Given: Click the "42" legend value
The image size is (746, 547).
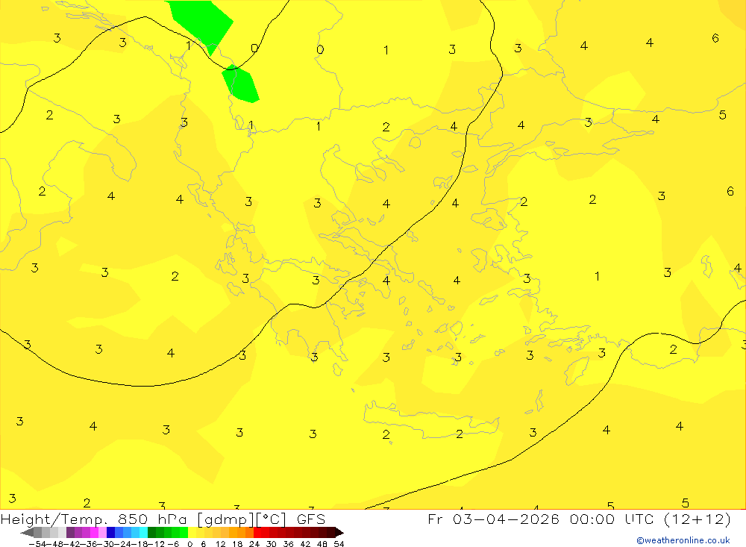Looking at the screenshot, I should pos(305,544).
